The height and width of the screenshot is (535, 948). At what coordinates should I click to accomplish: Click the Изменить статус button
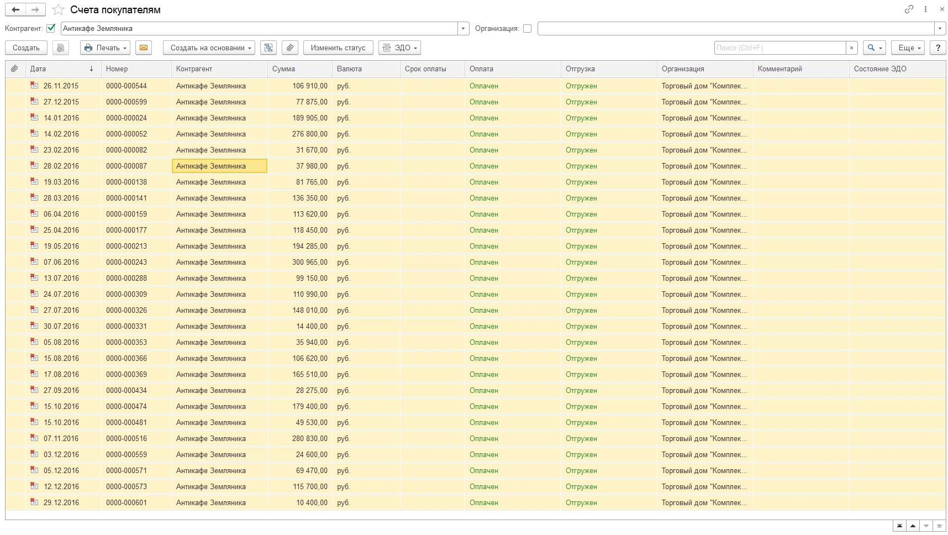point(338,48)
